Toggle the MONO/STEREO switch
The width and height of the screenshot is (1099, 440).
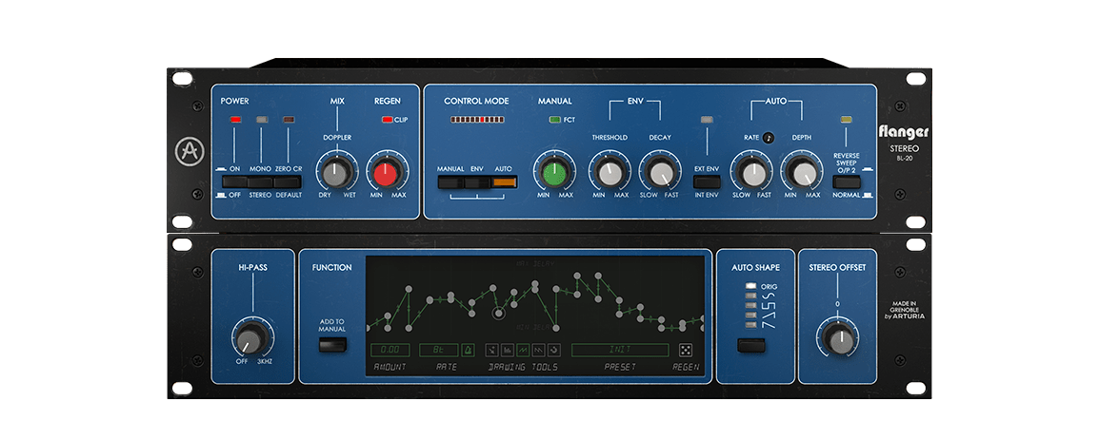(261, 182)
